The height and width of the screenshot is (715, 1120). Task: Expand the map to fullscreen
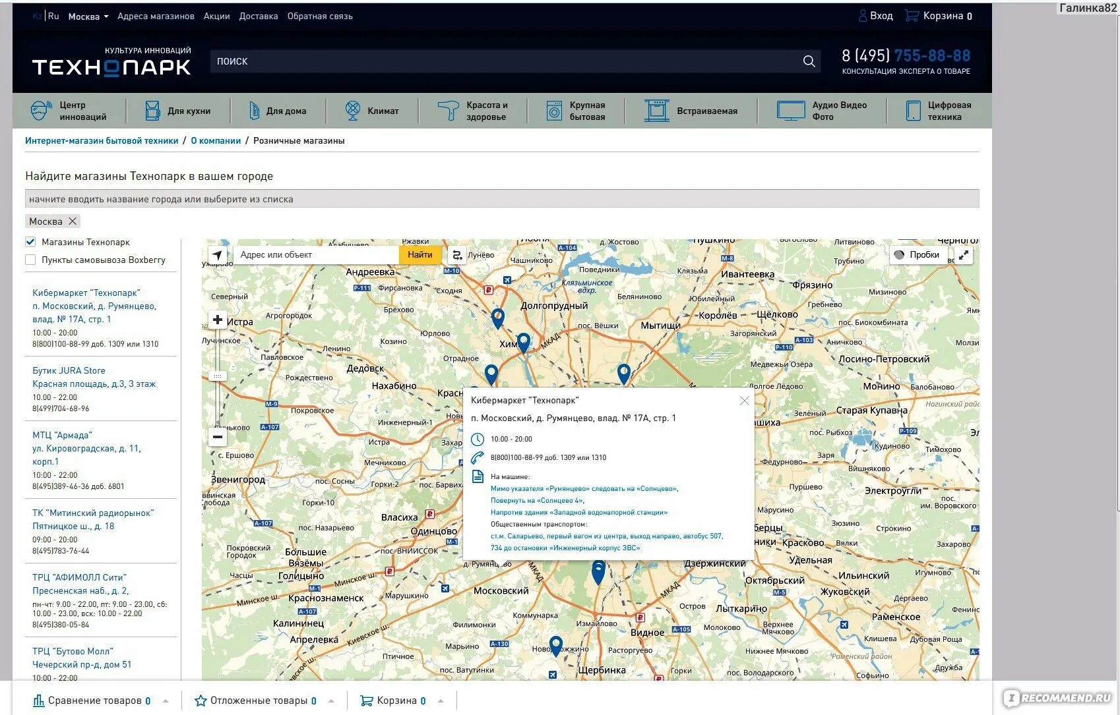[x=964, y=255]
